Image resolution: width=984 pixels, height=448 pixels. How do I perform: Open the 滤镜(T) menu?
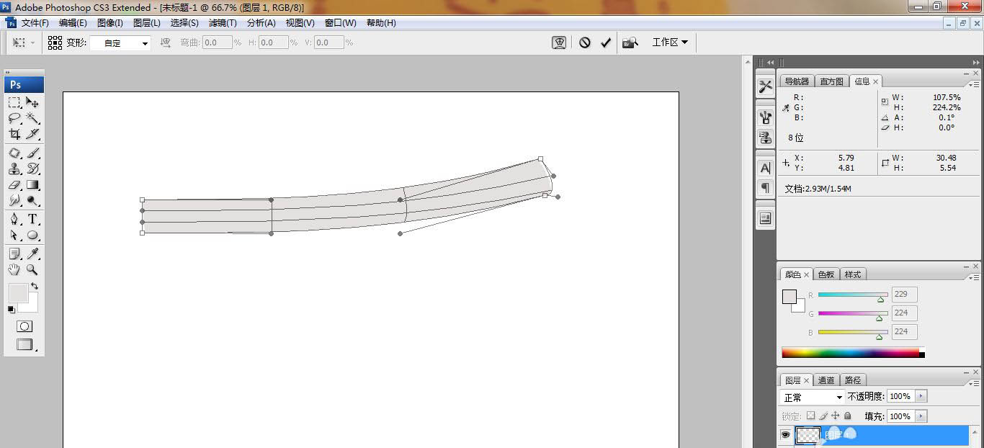tap(223, 23)
